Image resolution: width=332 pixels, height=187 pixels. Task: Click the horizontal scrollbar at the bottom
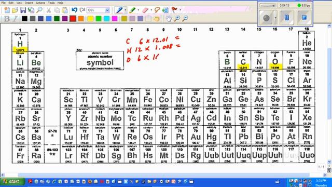point(163,175)
